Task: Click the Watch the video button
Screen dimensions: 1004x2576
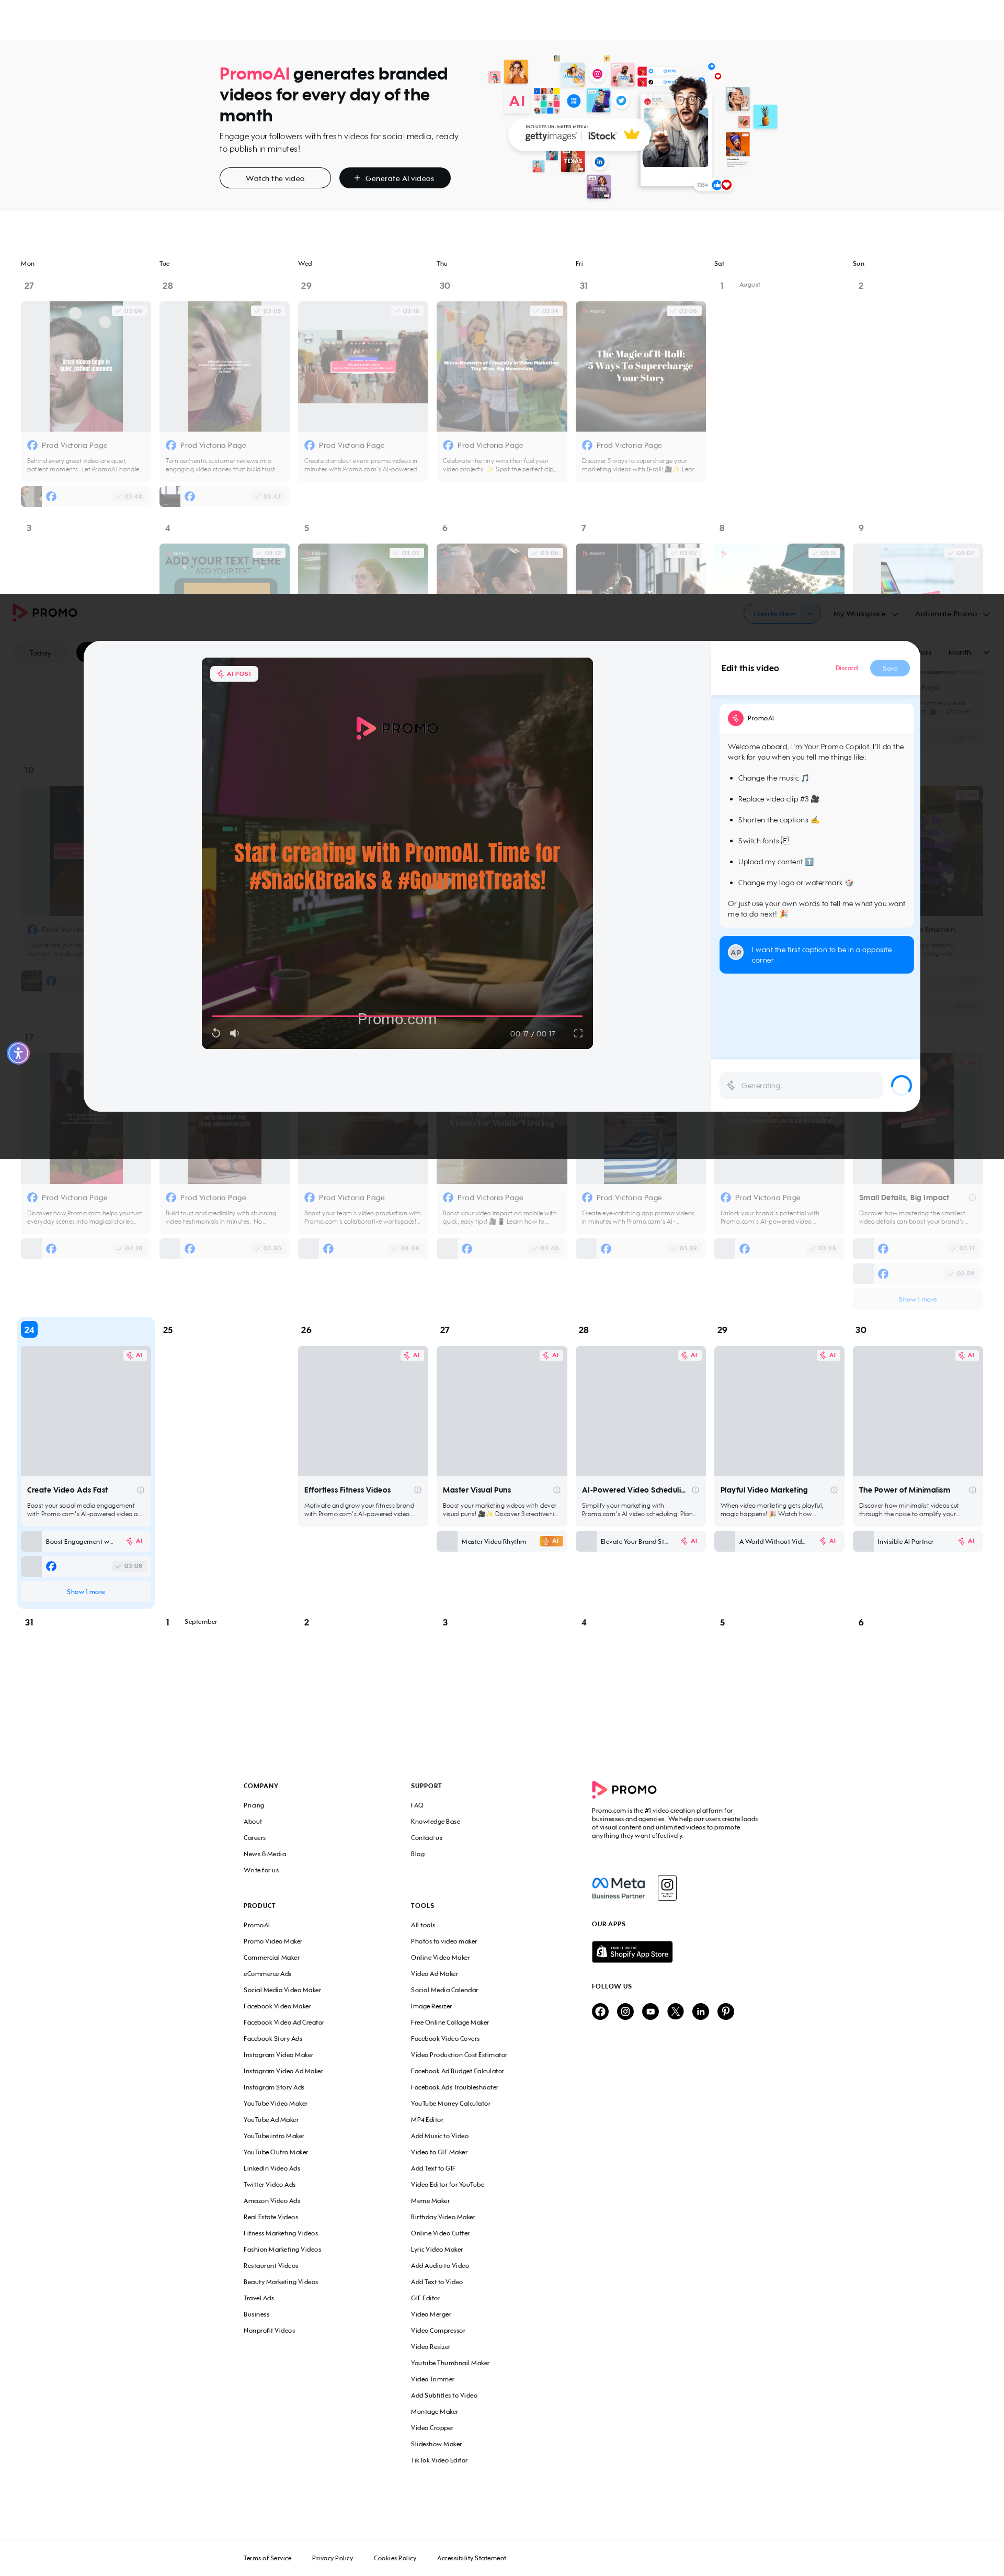Action: click(x=275, y=178)
